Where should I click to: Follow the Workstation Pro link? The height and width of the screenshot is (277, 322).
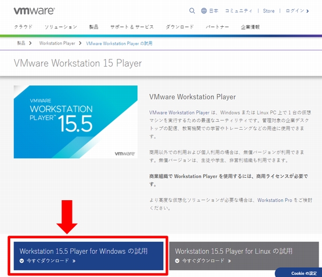click(x=275, y=200)
